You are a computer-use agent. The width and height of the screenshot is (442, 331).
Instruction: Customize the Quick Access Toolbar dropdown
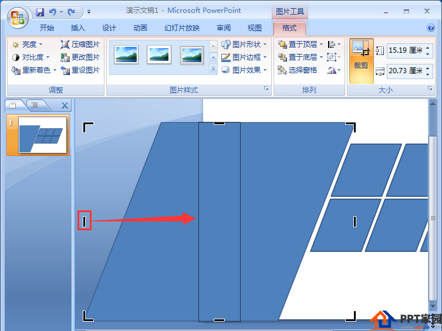(x=89, y=12)
